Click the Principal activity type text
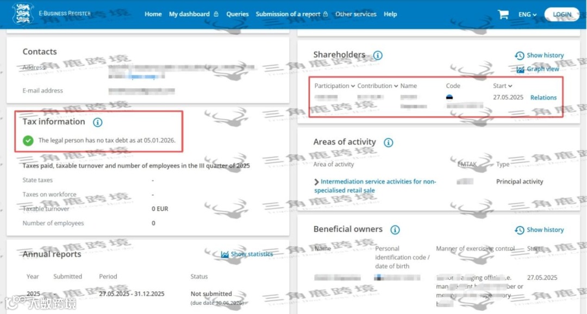This screenshot has height=314, width=587. [x=520, y=181]
